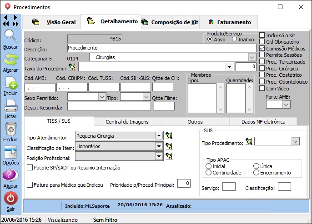Click the Listar printer icon
The width and height of the screenshot is (312, 224).
click(10, 107)
